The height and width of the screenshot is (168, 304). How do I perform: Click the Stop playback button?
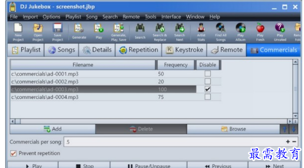pyautogui.click(x=84, y=165)
